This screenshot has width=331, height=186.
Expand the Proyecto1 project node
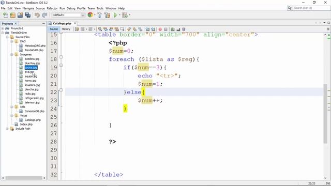coord(3,28)
